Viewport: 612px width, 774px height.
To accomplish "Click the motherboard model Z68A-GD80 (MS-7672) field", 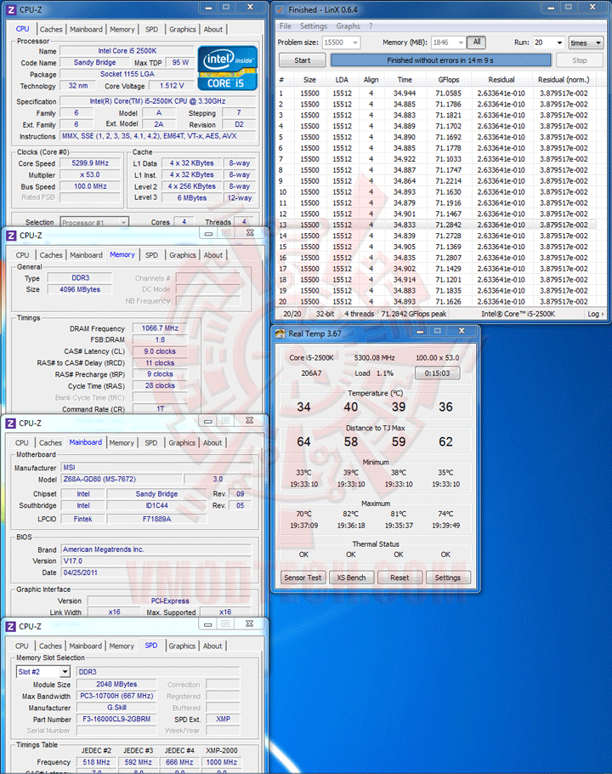I will 122,480.
